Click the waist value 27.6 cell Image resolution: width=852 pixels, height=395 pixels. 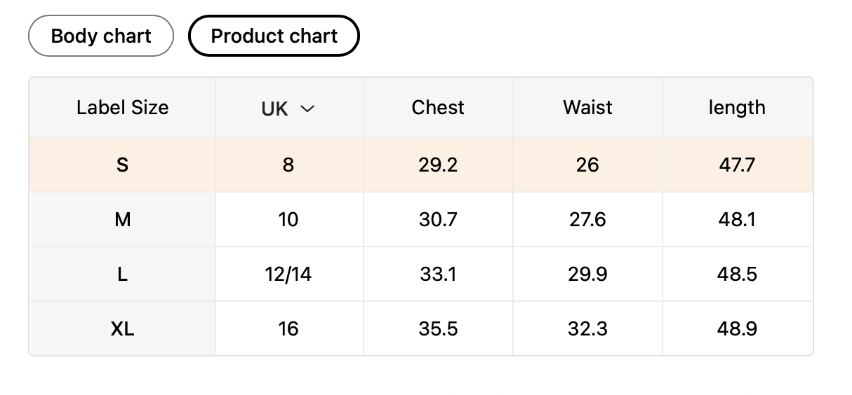click(x=587, y=220)
